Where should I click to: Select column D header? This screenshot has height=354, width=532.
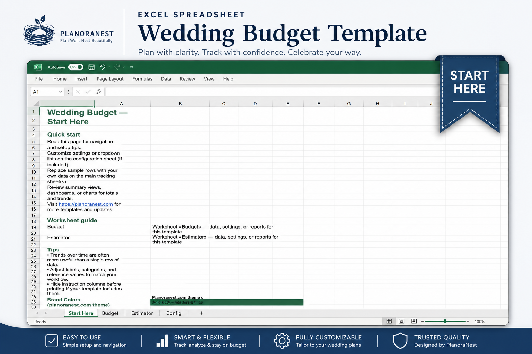click(255, 103)
